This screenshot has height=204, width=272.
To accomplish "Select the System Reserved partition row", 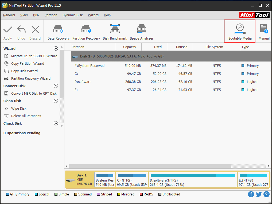I will (171, 66).
